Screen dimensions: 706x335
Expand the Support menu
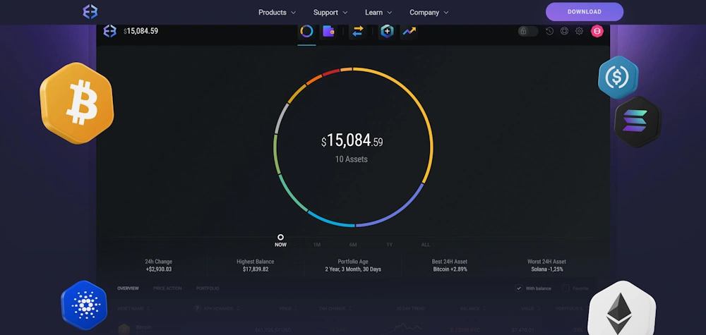click(330, 13)
